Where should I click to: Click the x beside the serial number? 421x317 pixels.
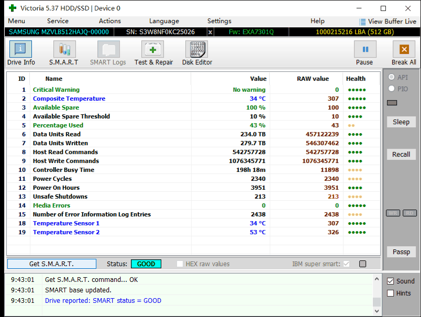210,32
